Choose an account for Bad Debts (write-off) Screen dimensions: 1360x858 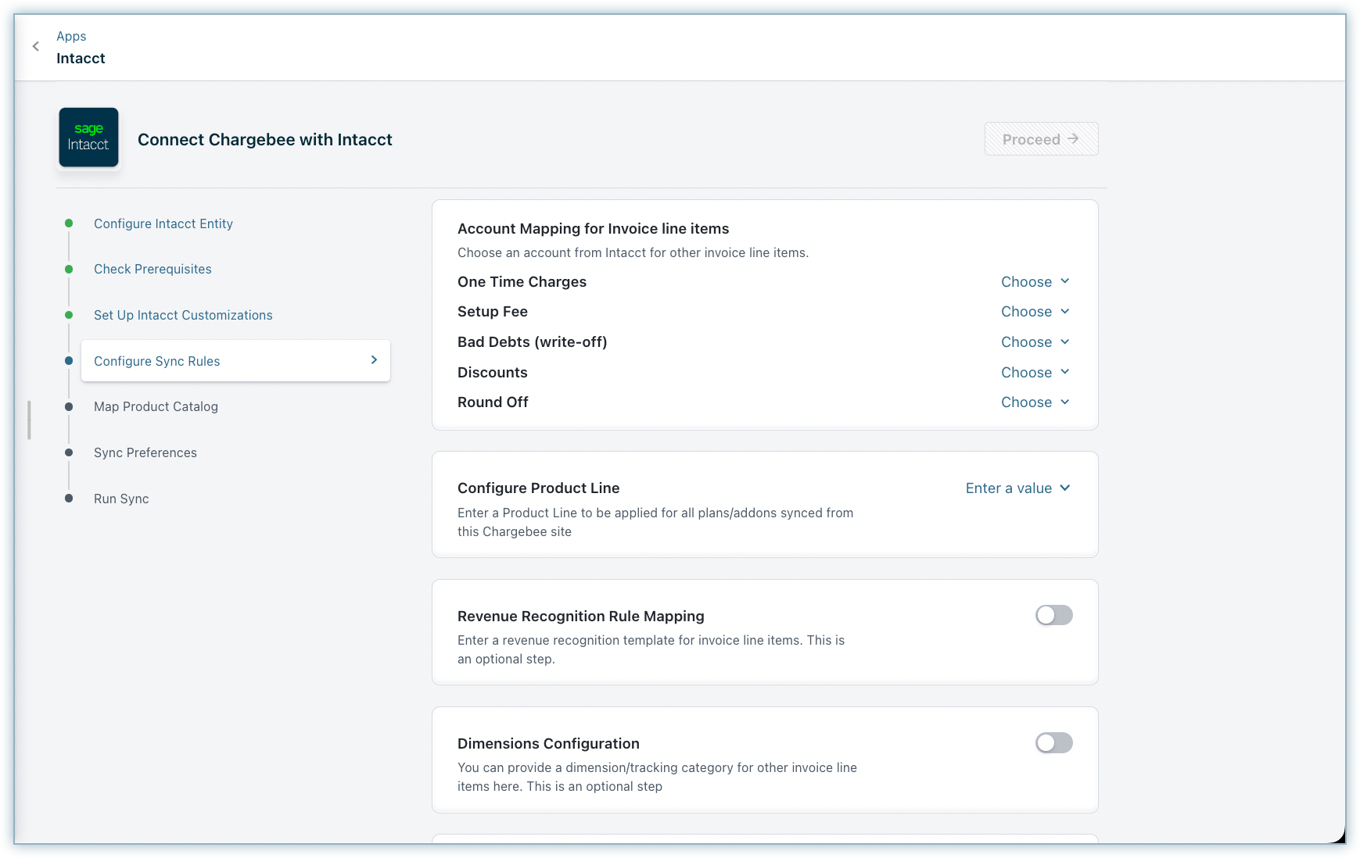coord(1035,342)
